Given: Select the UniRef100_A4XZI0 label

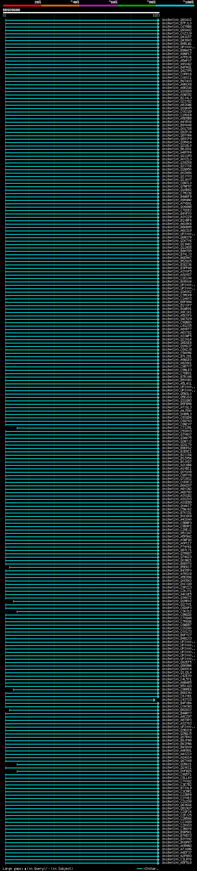Looking at the screenshot, I should (177, 754).
